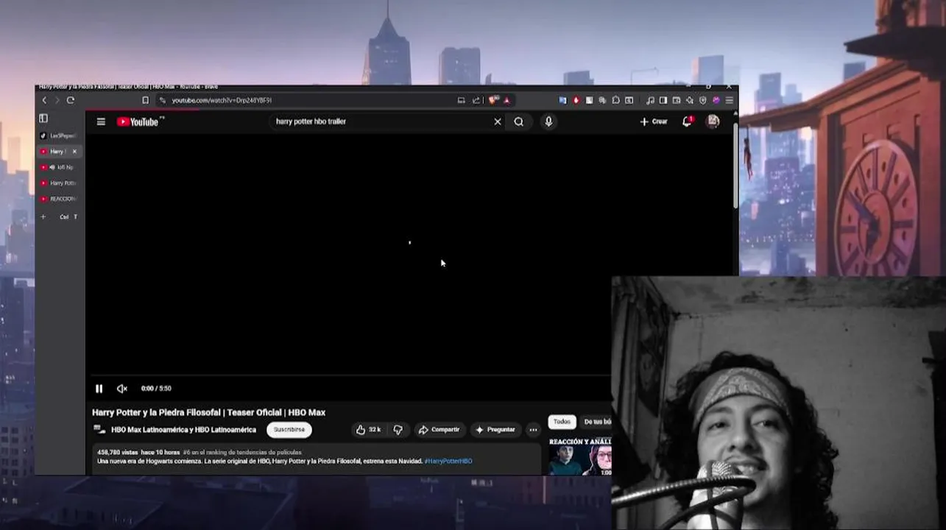The height and width of the screenshot is (530, 946).
Task: Click the Compartir share button
Action: 439,430
